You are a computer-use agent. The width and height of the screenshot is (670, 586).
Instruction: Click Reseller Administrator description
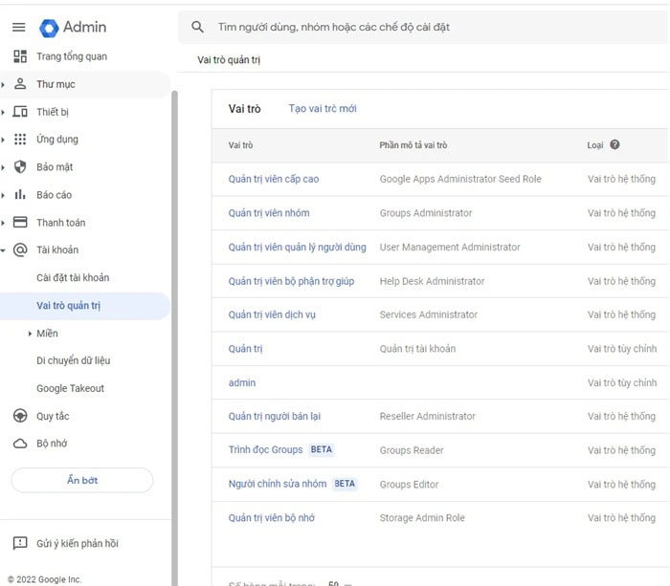(427, 416)
